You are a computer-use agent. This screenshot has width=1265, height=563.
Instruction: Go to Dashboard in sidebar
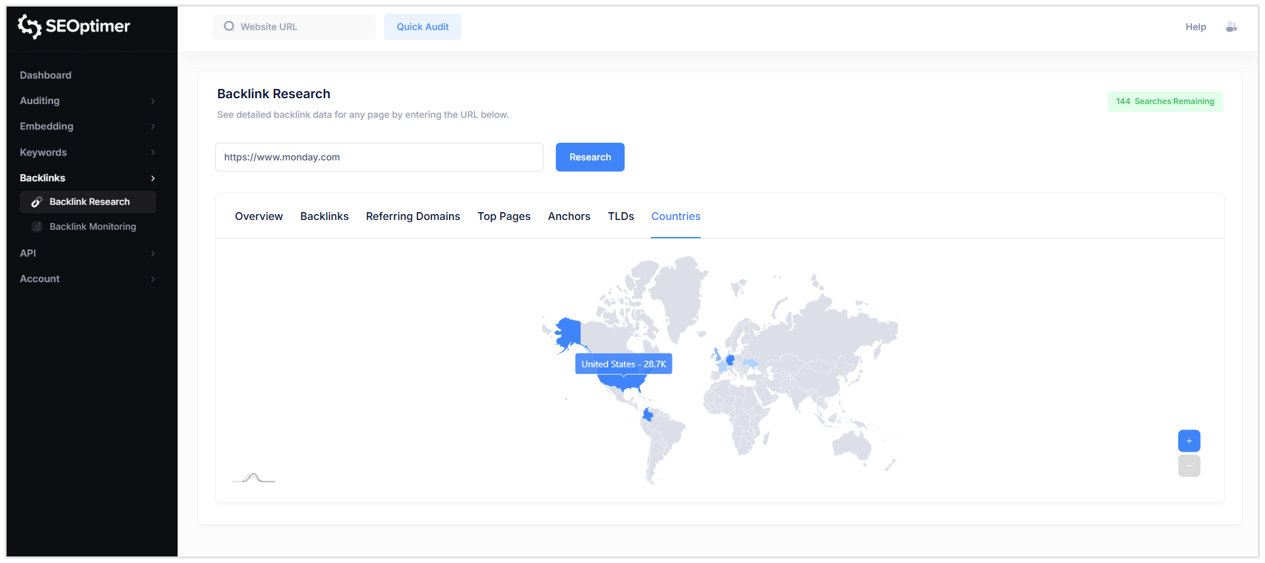pos(46,75)
